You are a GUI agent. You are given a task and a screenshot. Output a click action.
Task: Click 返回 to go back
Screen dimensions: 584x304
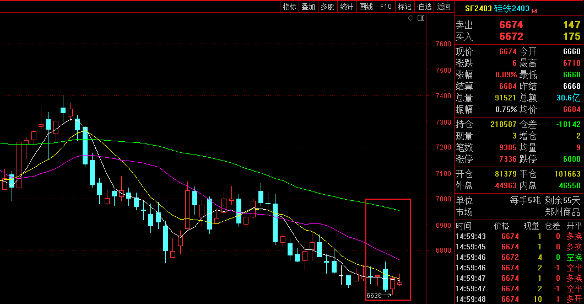click(444, 7)
